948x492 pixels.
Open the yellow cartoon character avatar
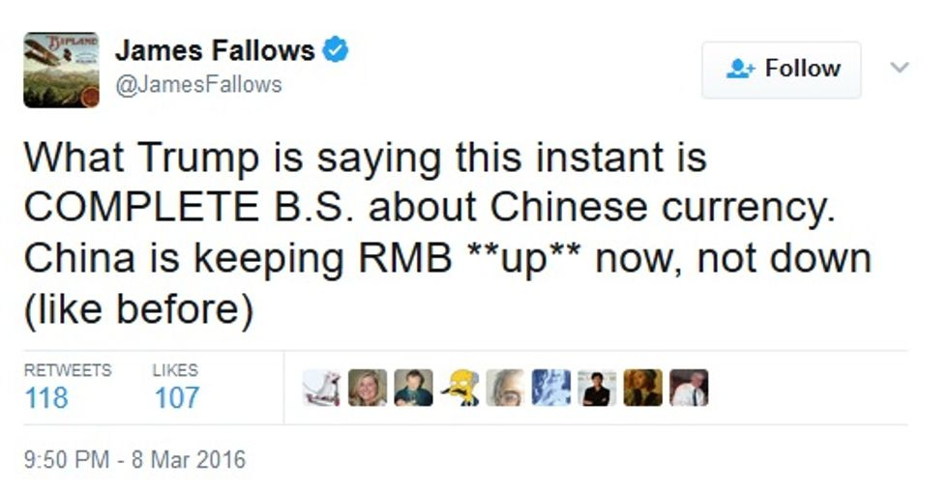pyautogui.click(x=459, y=388)
